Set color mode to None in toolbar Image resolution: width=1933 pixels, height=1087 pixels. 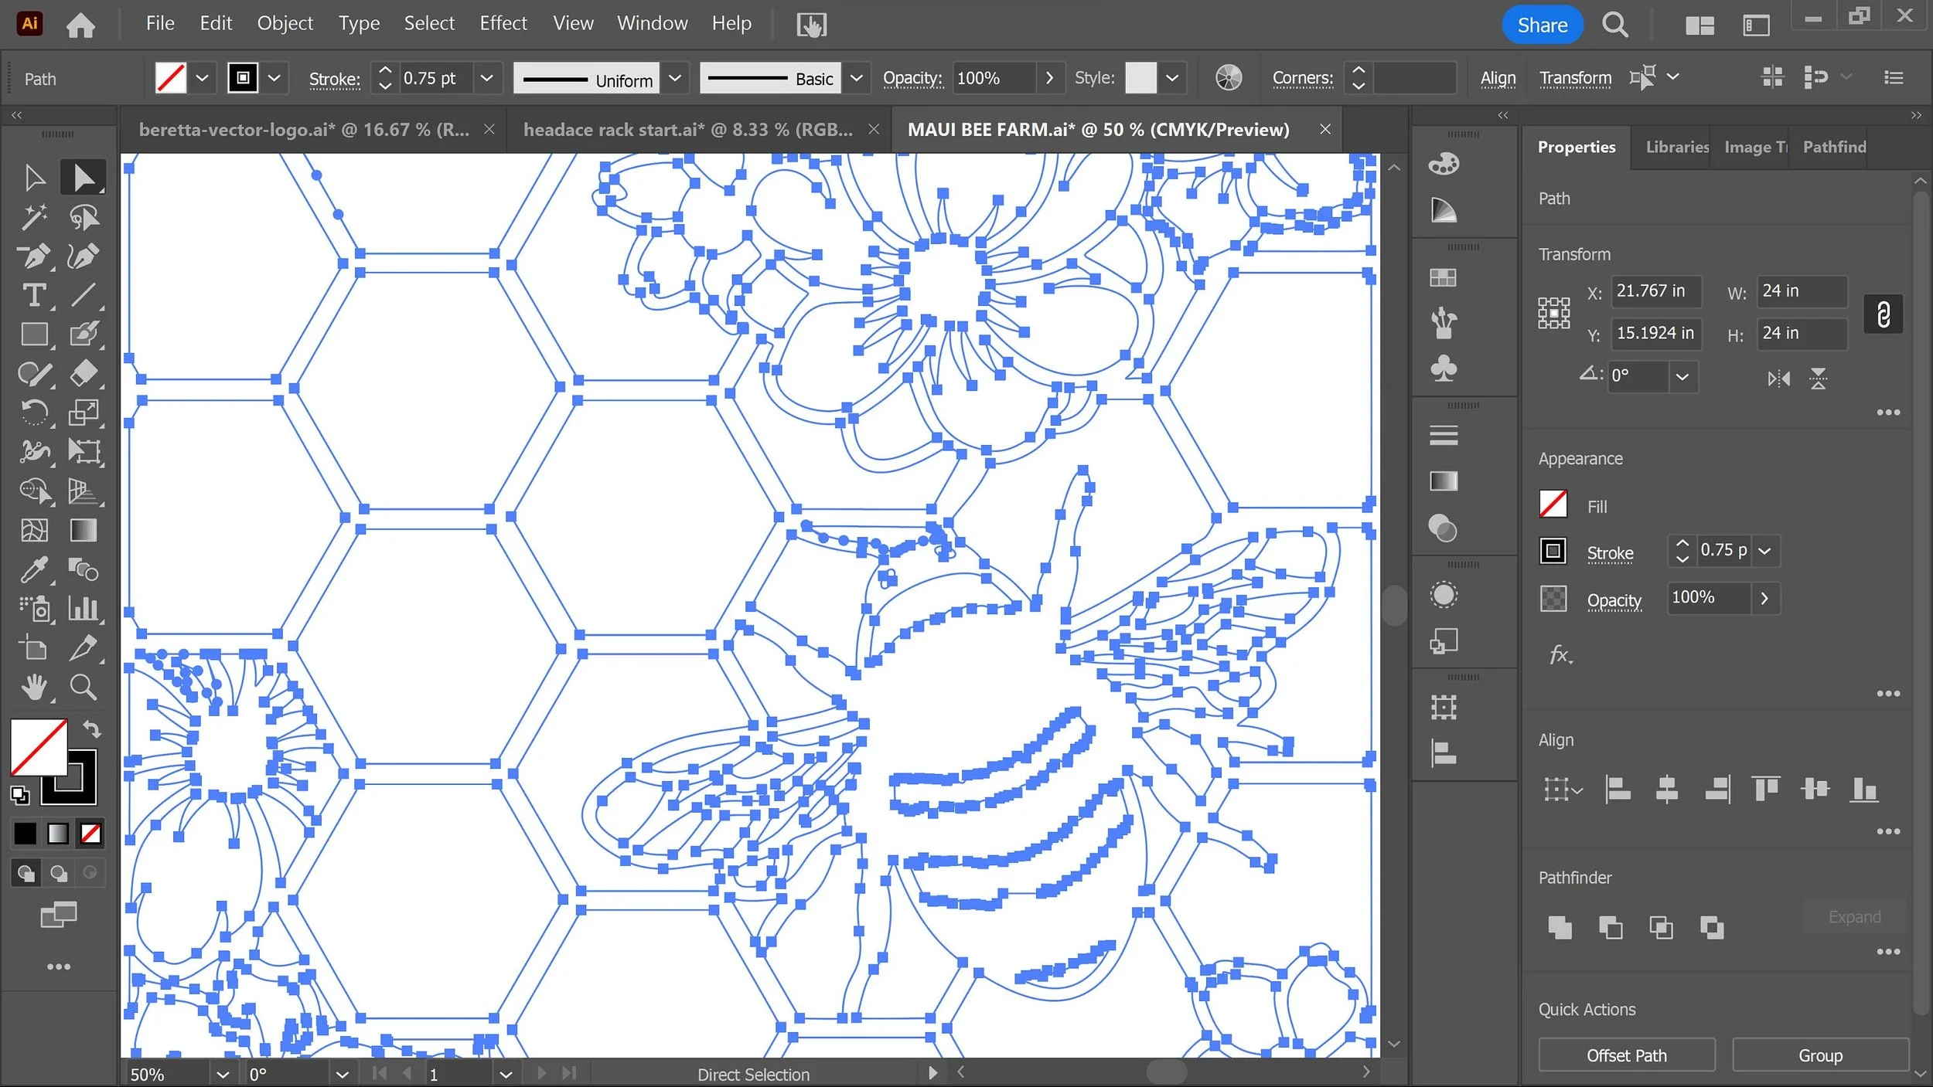click(90, 834)
